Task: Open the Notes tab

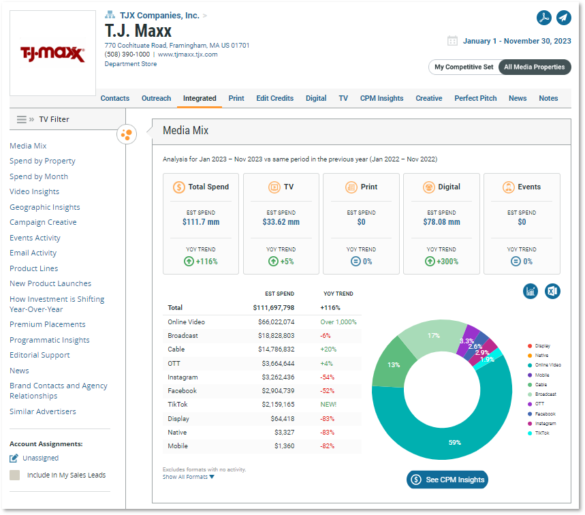Action: point(548,98)
